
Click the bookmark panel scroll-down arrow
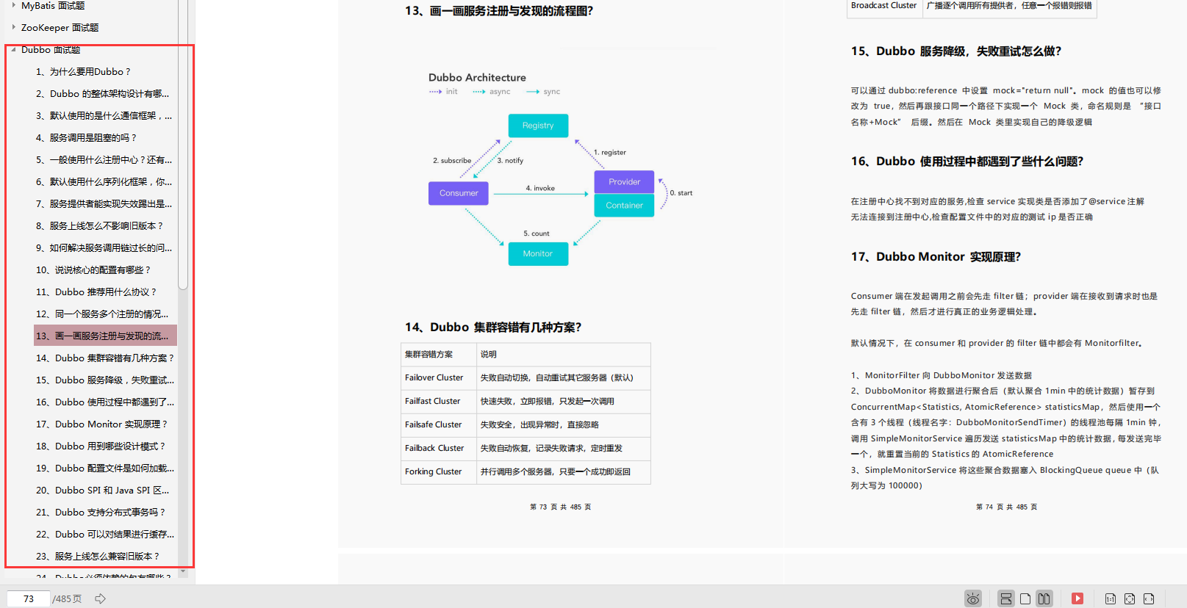[x=183, y=572]
